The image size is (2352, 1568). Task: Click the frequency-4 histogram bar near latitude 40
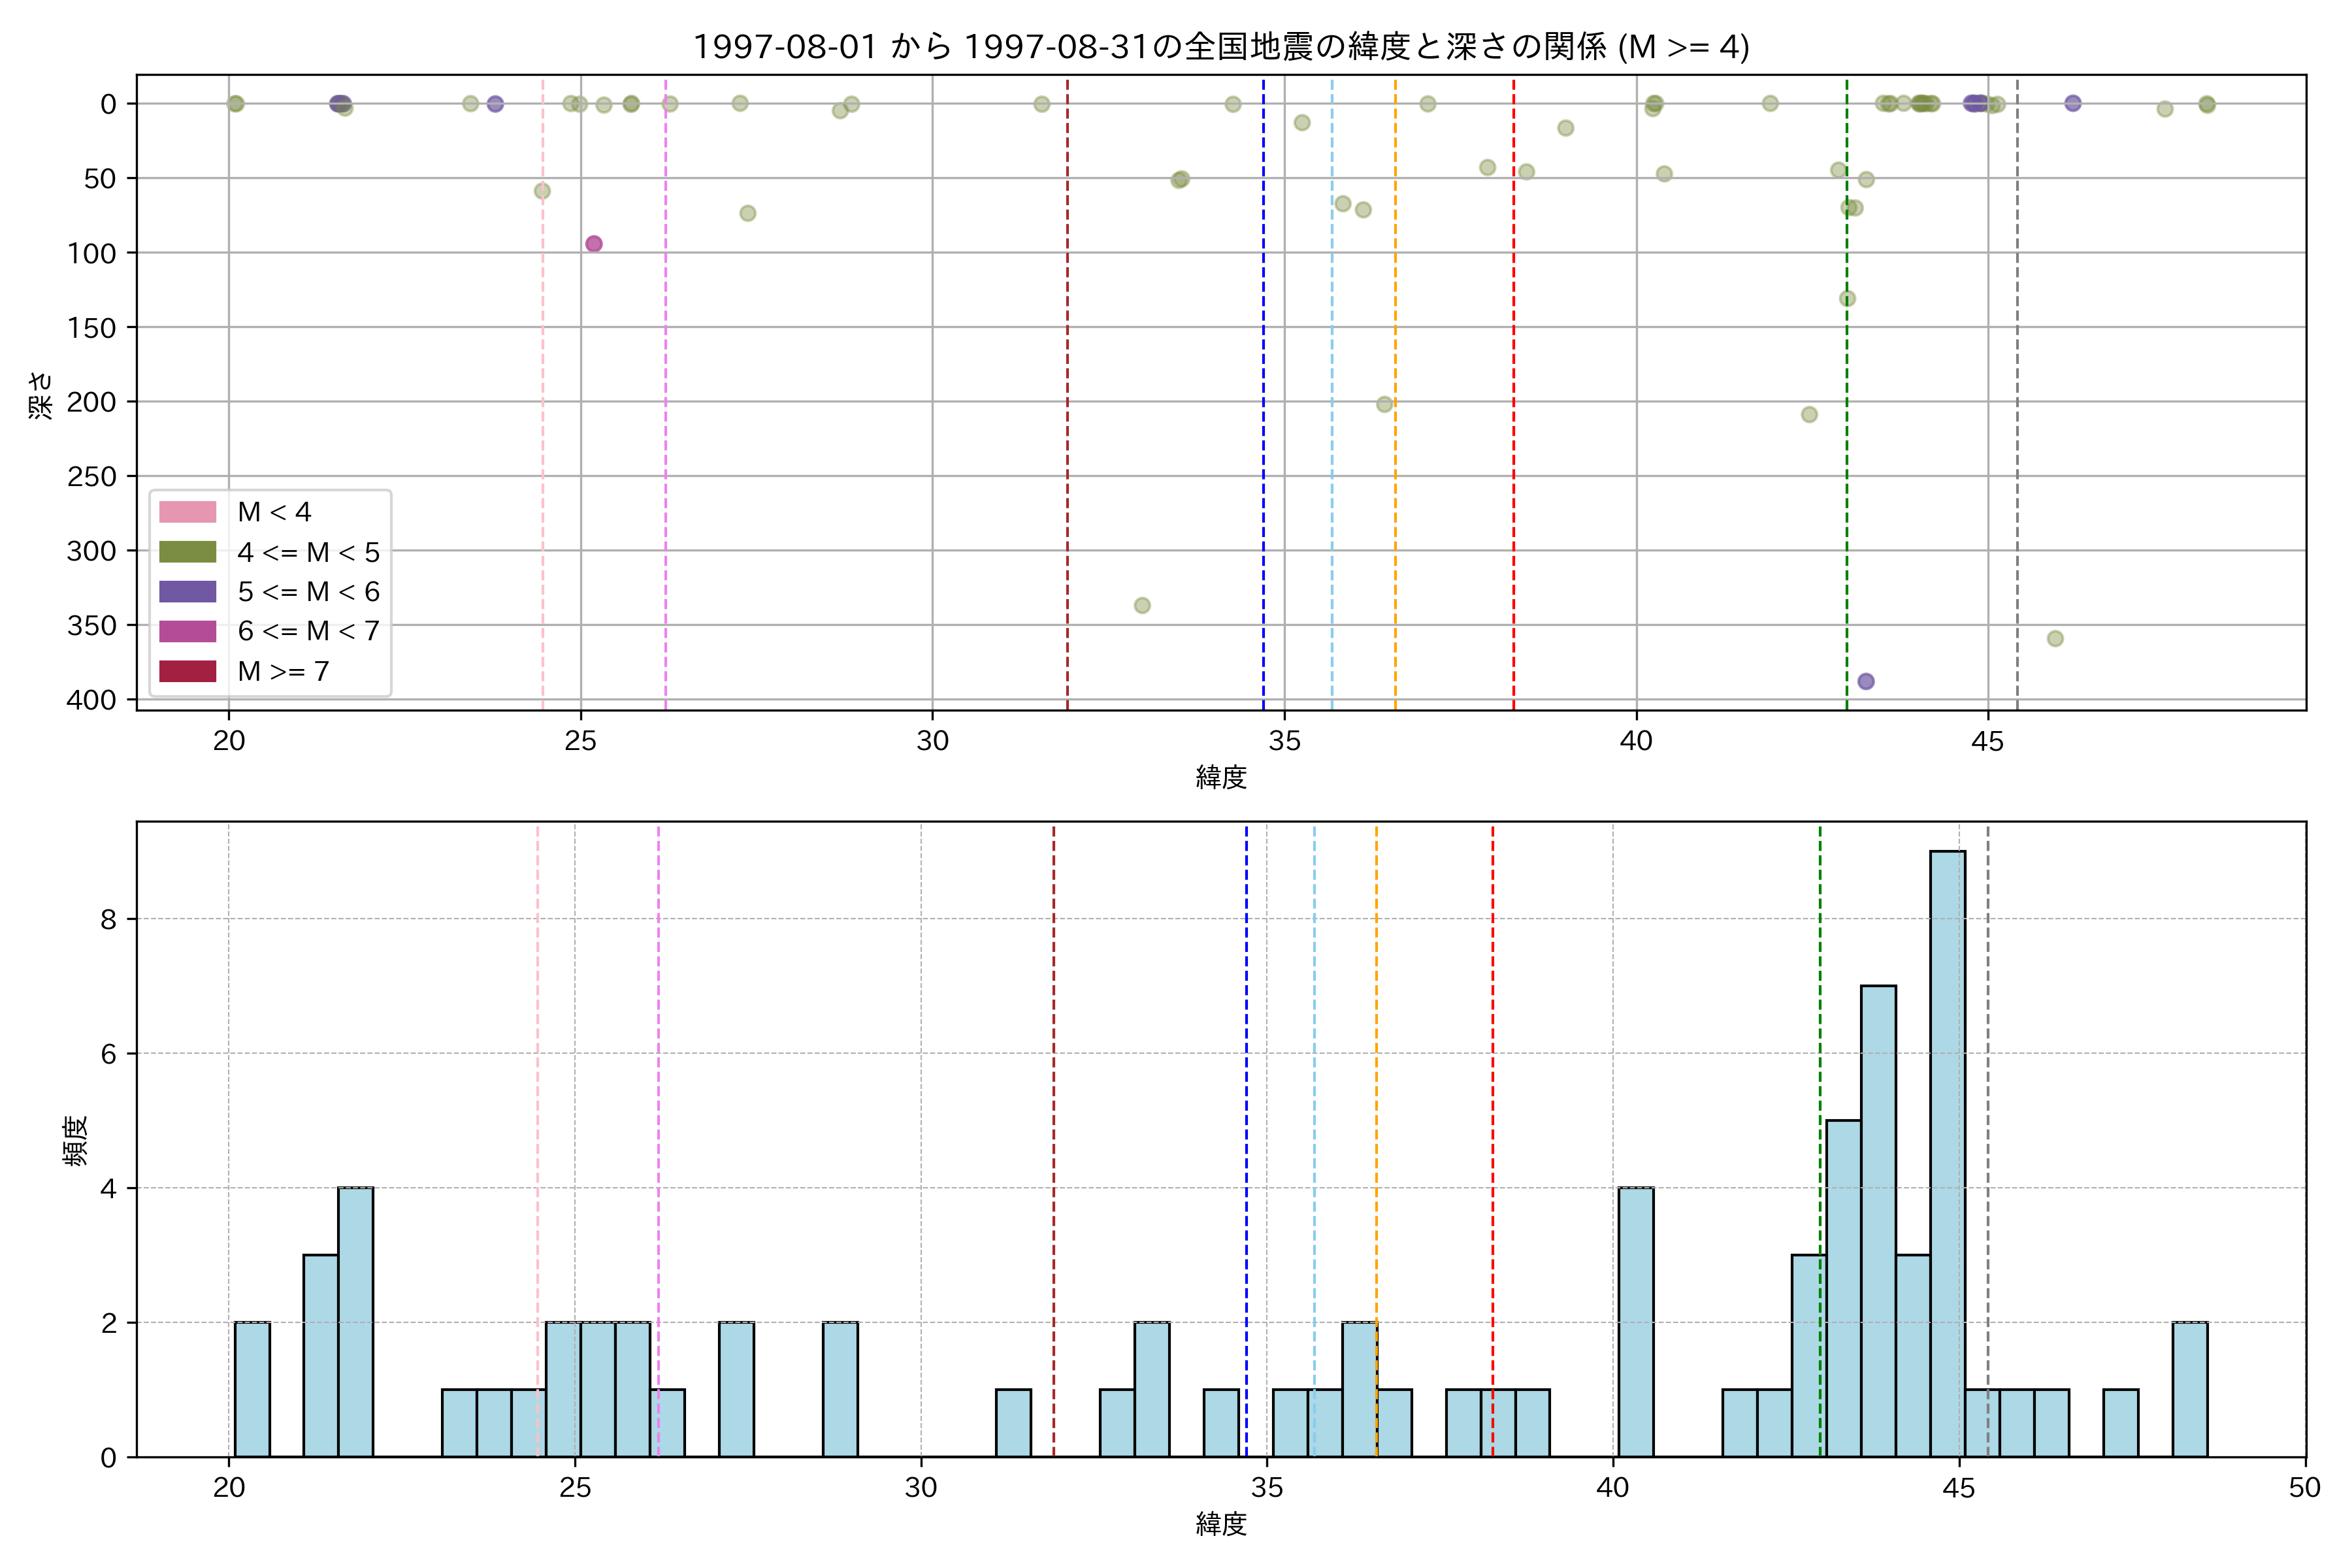1636,1322
